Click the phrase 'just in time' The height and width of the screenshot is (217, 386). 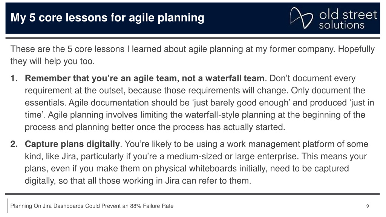click(x=199, y=109)
